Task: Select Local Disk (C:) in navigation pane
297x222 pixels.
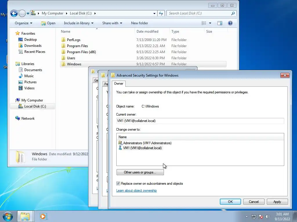Action: pyautogui.click(x=32, y=106)
